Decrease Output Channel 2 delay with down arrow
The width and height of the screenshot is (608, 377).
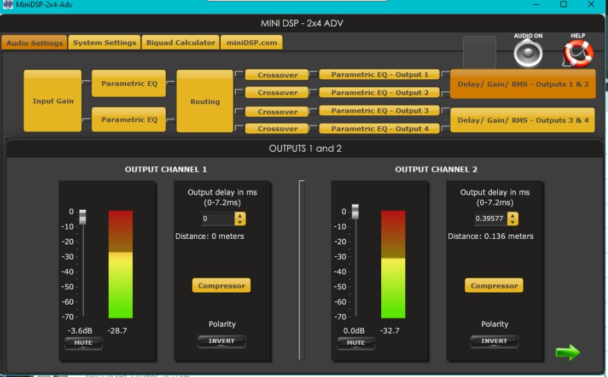coord(513,222)
